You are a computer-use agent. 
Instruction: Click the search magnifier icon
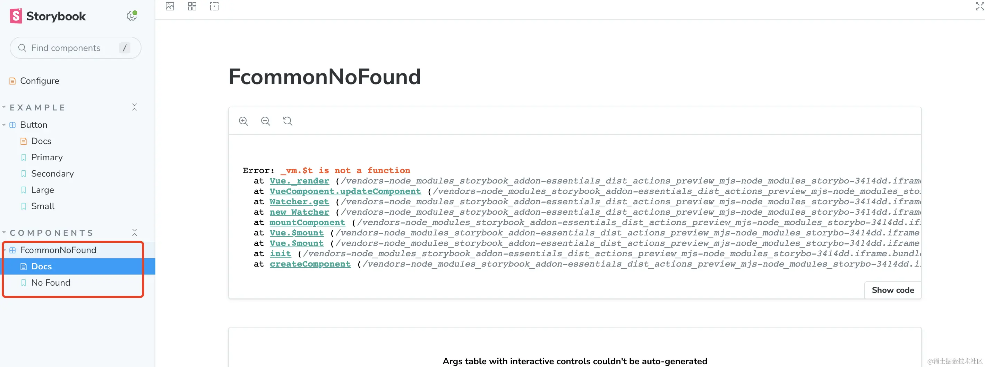[x=22, y=48]
